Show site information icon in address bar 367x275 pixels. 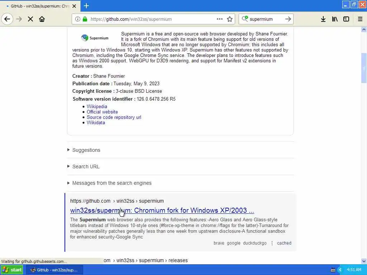(78, 19)
